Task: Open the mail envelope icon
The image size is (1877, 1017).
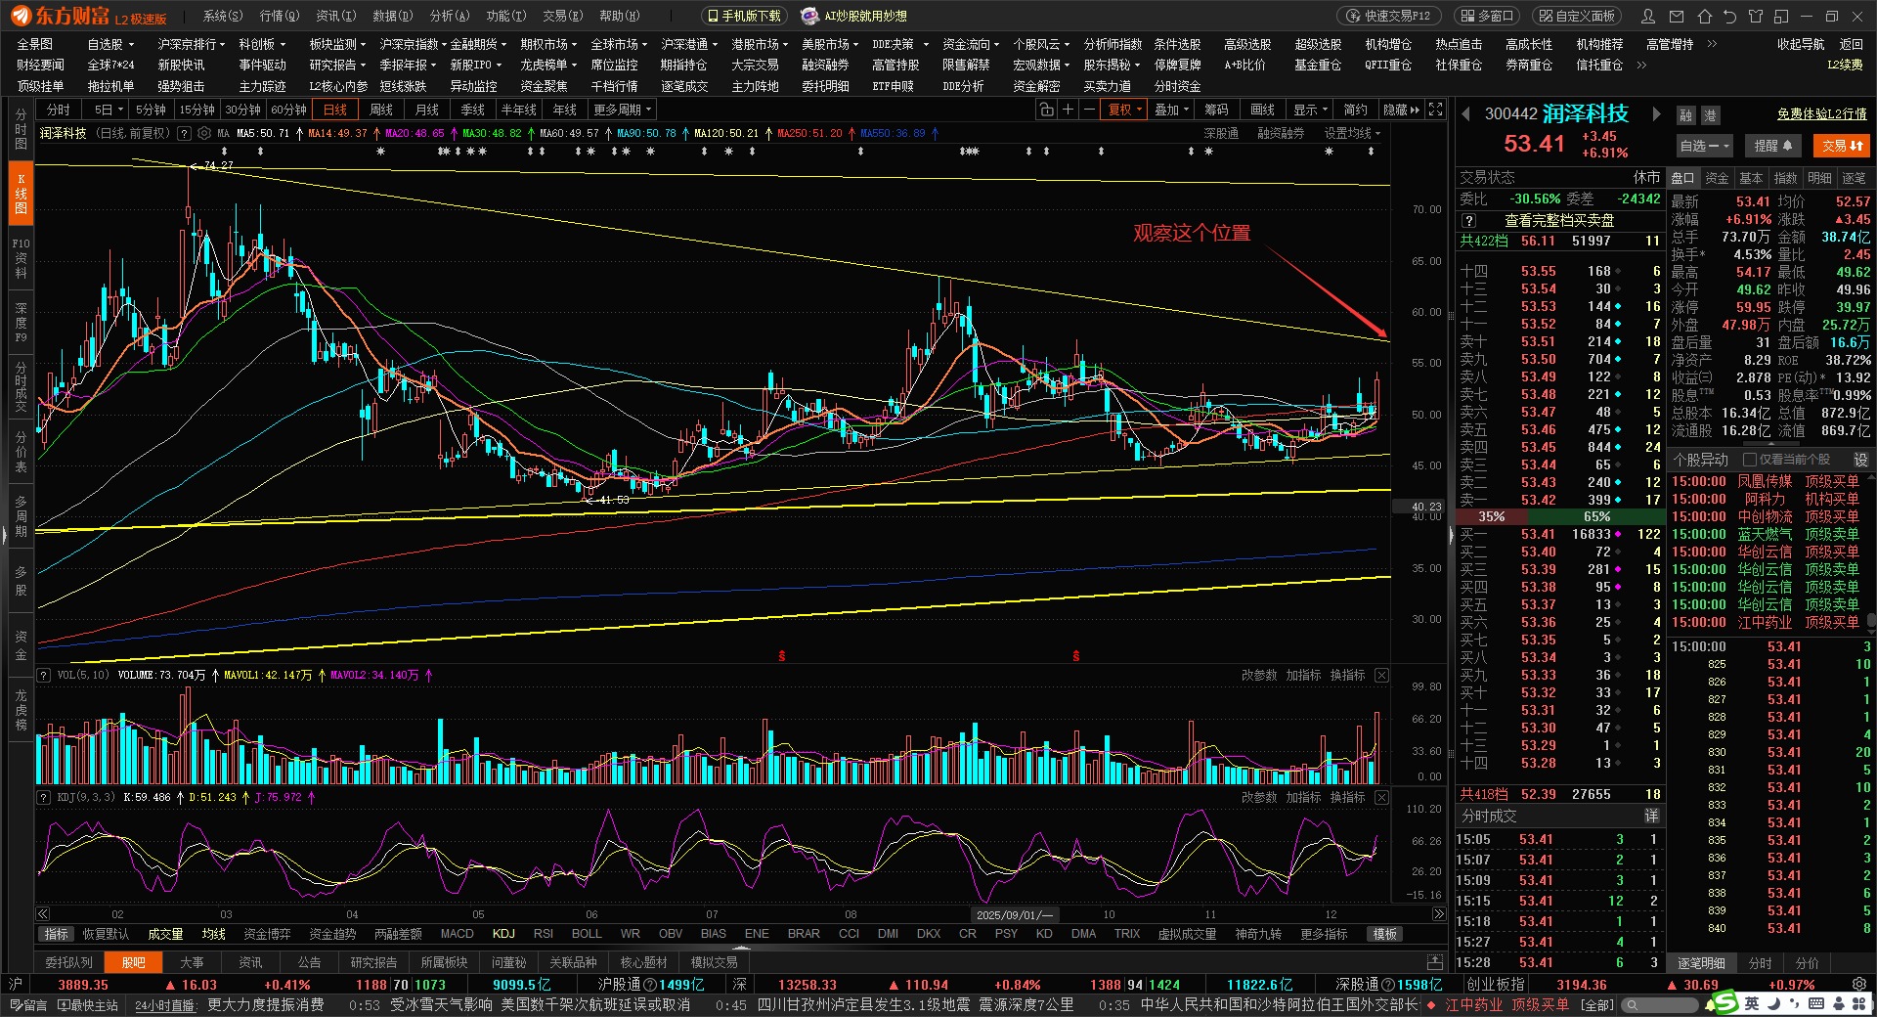Action: click(x=1677, y=17)
